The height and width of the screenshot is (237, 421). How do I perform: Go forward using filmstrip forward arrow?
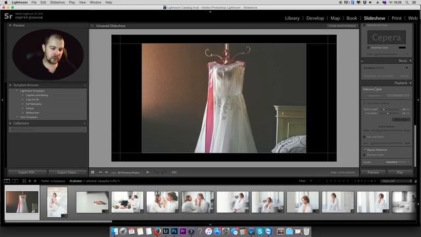click(35, 181)
